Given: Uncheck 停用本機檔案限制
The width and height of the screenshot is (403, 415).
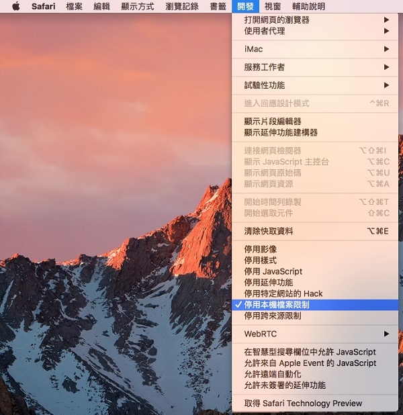Looking at the screenshot, I should coord(315,305).
